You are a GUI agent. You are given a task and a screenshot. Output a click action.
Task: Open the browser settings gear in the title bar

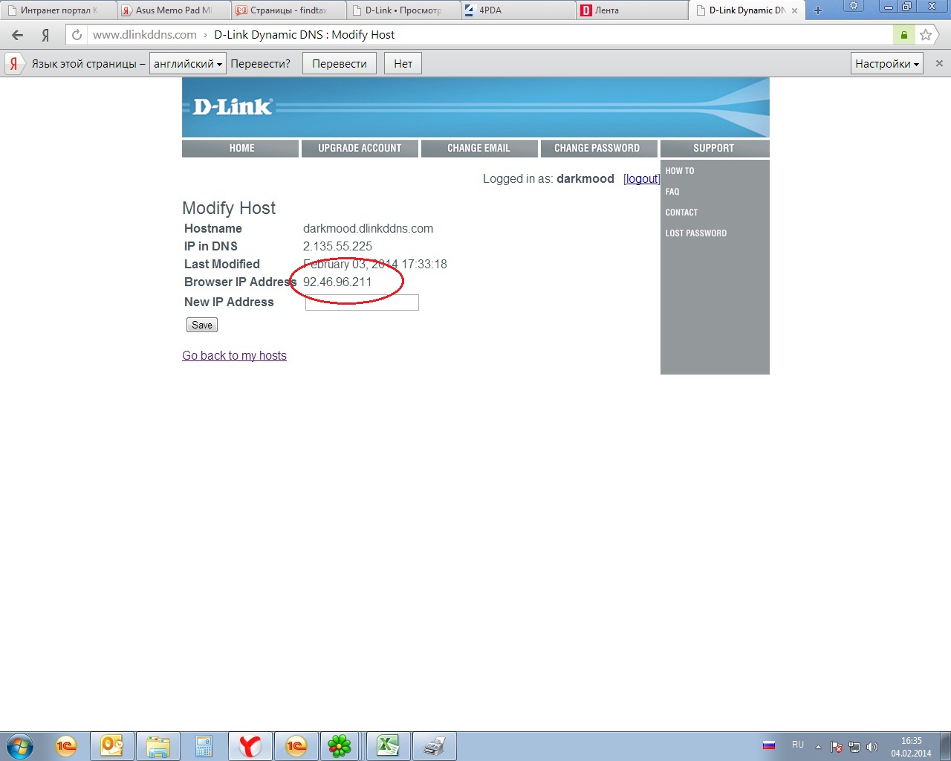click(854, 6)
